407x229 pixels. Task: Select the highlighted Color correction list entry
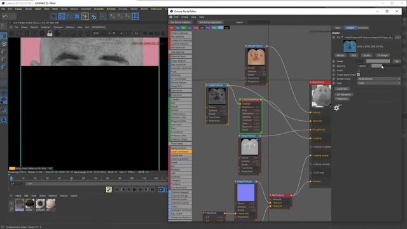[x=181, y=151]
